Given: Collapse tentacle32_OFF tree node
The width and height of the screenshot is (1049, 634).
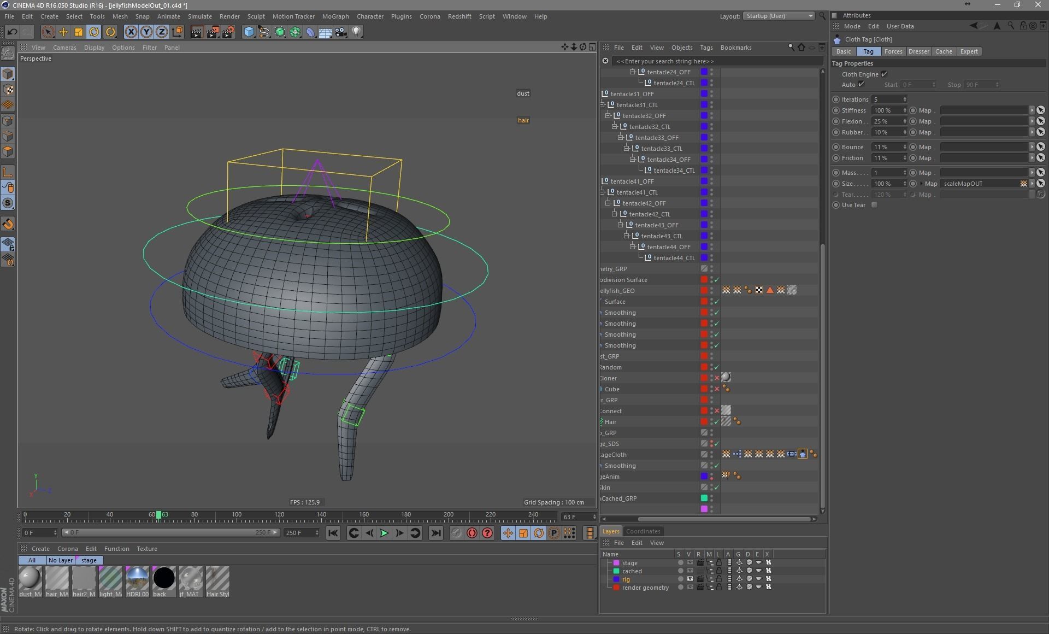Looking at the screenshot, I should (608, 116).
